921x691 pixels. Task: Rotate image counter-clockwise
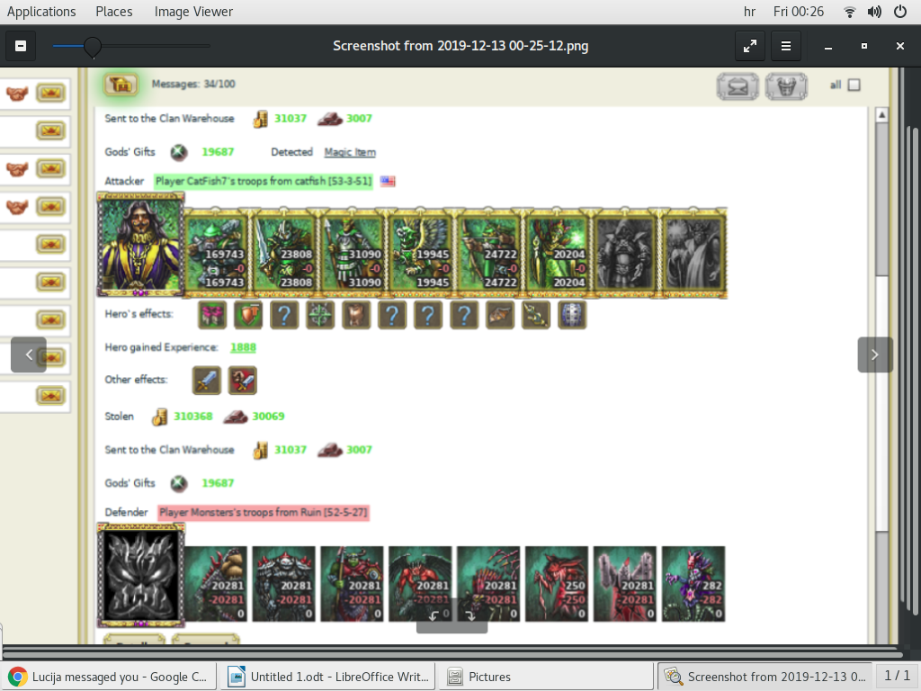point(434,616)
